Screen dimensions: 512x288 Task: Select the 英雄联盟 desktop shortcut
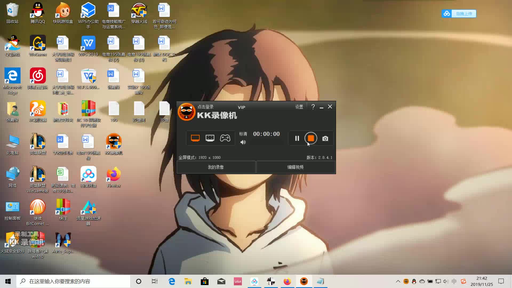pyautogui.click(x=38, y=145)
